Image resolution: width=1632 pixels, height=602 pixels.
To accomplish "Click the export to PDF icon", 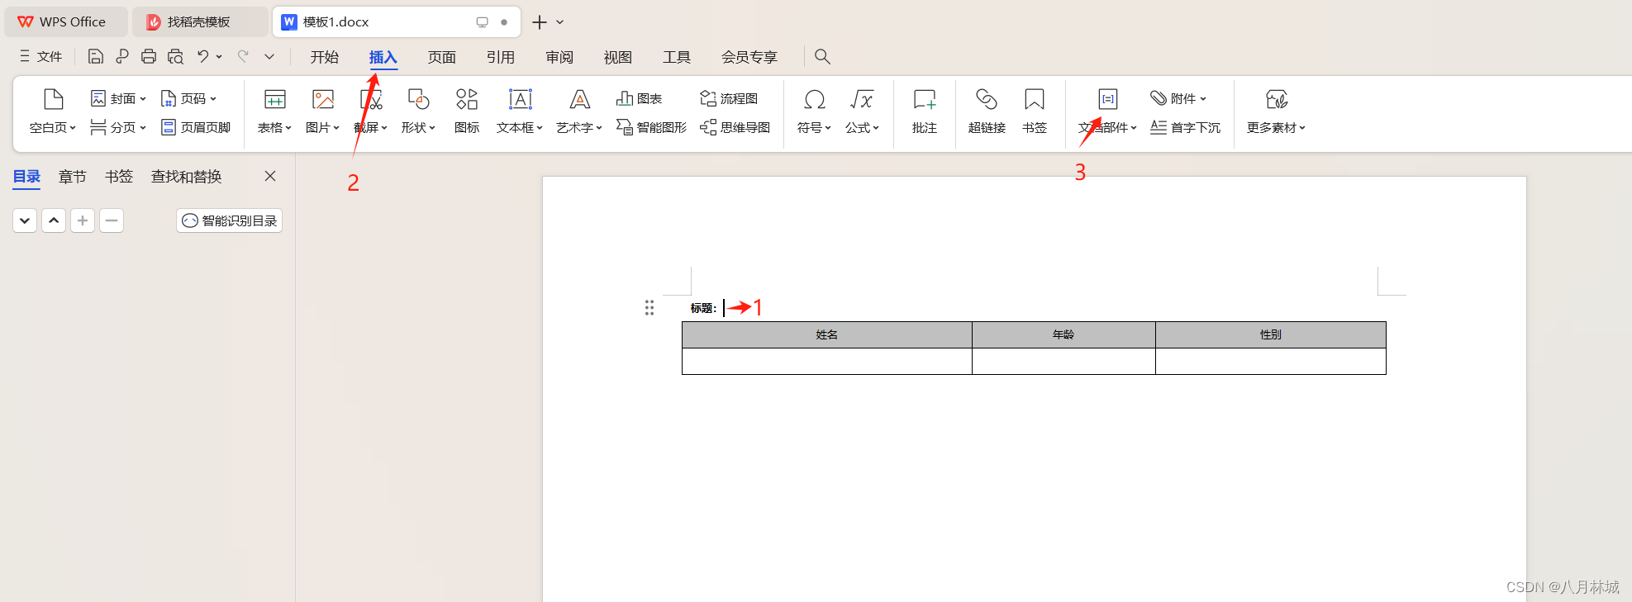I will [x=122, y=56].
